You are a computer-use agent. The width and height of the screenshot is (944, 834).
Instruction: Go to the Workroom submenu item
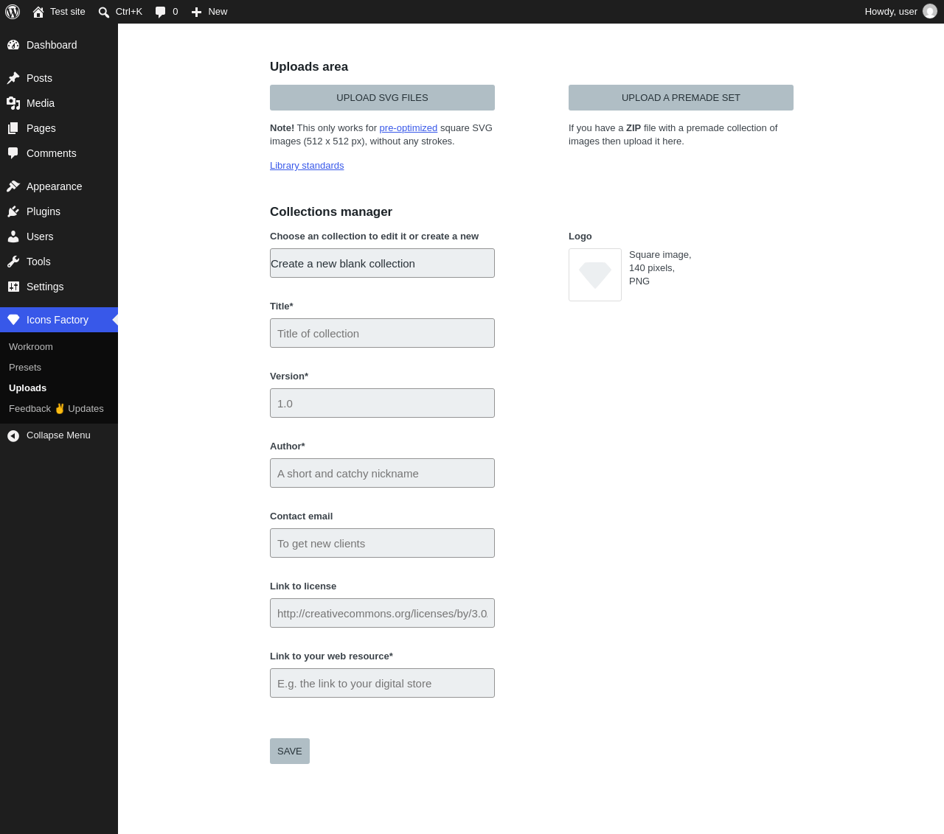(x=31, y=347)
